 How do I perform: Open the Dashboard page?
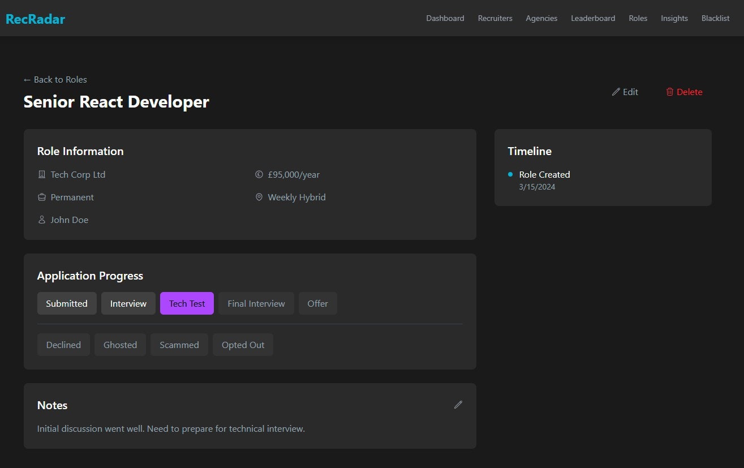[x=445, y=18]
